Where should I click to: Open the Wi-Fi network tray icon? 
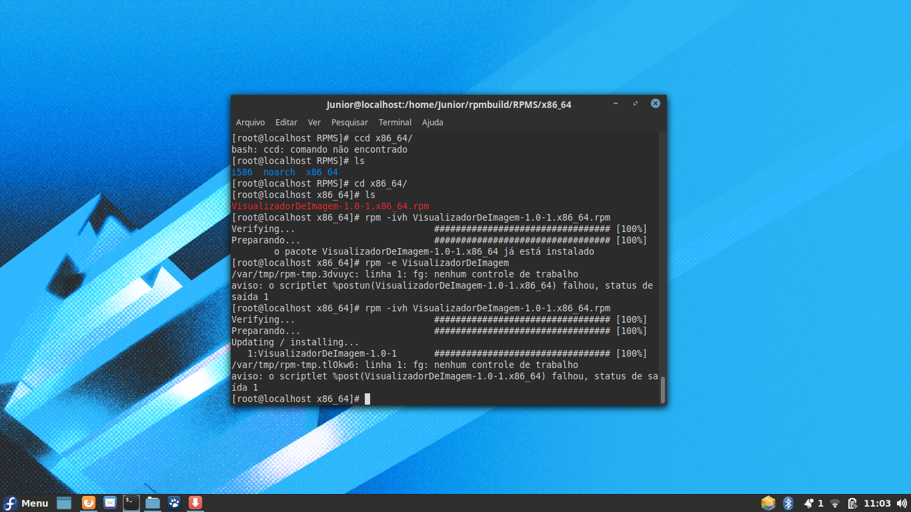(835, 504)
